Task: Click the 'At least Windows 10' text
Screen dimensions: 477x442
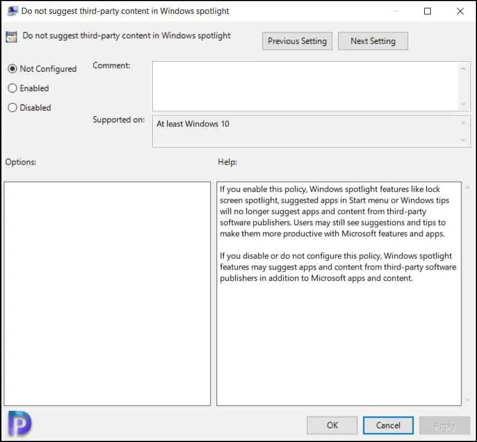Action: coord(193,124)
